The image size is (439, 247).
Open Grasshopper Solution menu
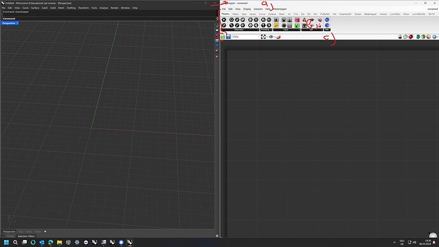[258, 9]
